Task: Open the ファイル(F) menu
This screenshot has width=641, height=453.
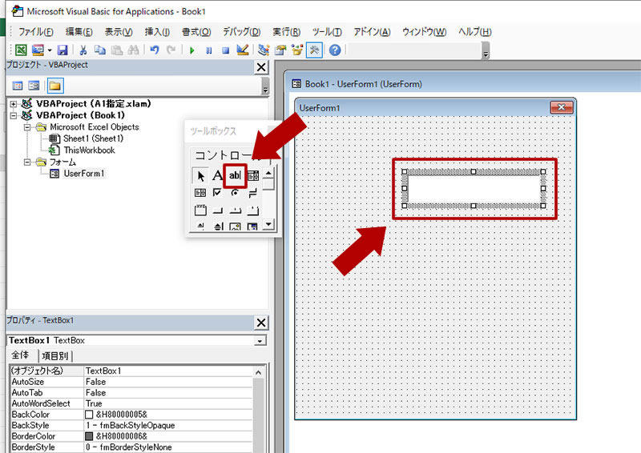Action: coord(36,32)
